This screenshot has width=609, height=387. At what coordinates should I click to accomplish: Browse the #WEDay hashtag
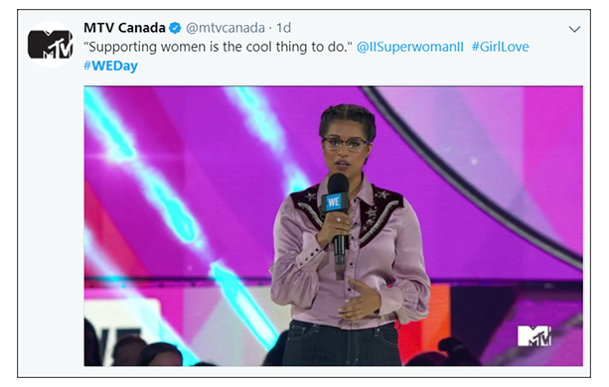coord(110,65)
